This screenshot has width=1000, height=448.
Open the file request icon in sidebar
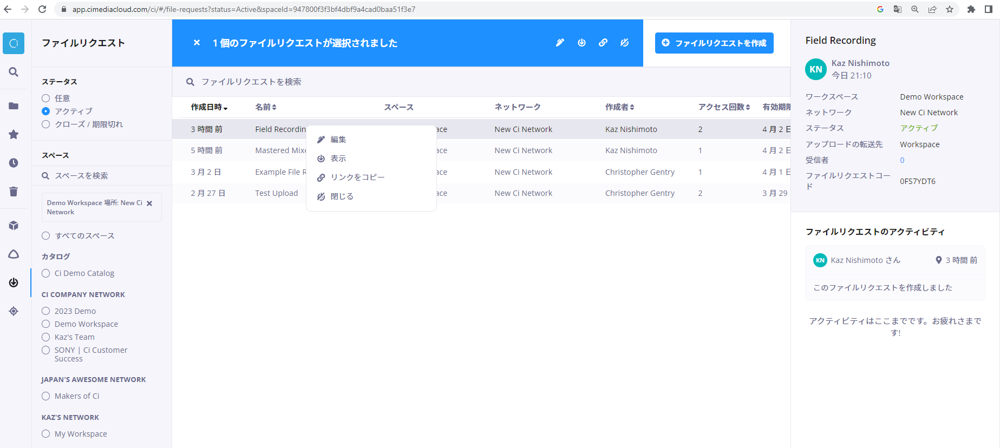pos(14,282)
